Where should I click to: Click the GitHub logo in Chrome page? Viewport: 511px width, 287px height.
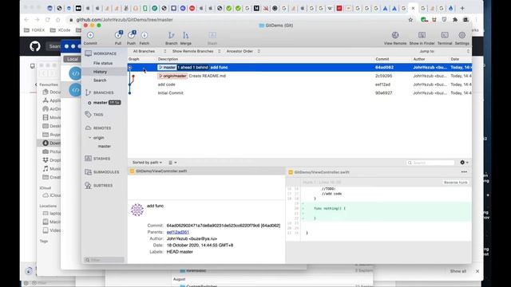(35, 46)
